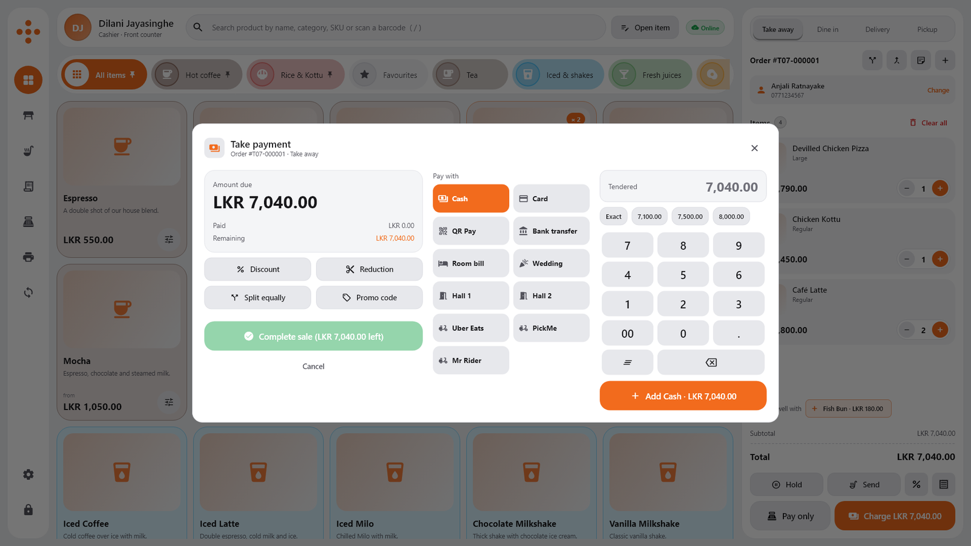Open the receipts icon in sidebar
The image size is (971, 546).
pyautogui.click(x=29, y=186)
